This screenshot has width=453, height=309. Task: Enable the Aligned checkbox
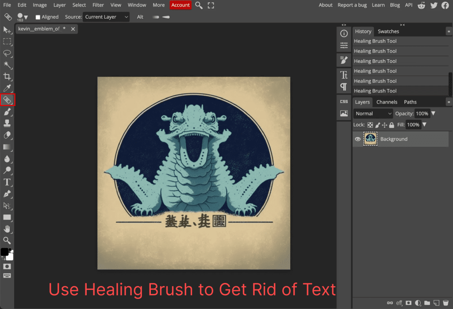[x=38, y=17]
